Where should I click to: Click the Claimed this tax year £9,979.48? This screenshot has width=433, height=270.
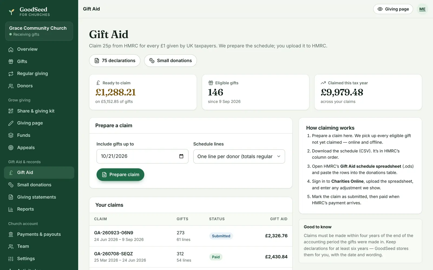342,92
